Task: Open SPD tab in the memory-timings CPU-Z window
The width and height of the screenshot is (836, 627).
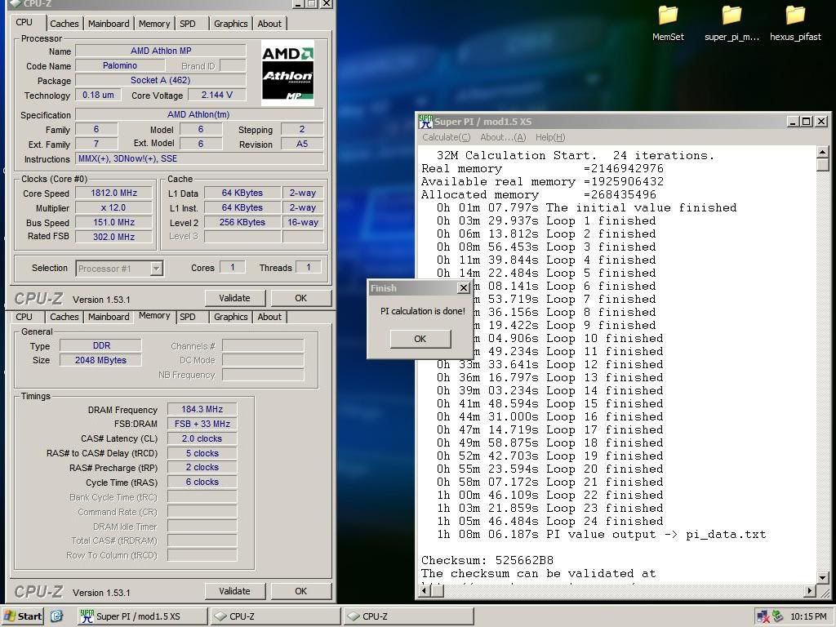Action: point(188,317)
